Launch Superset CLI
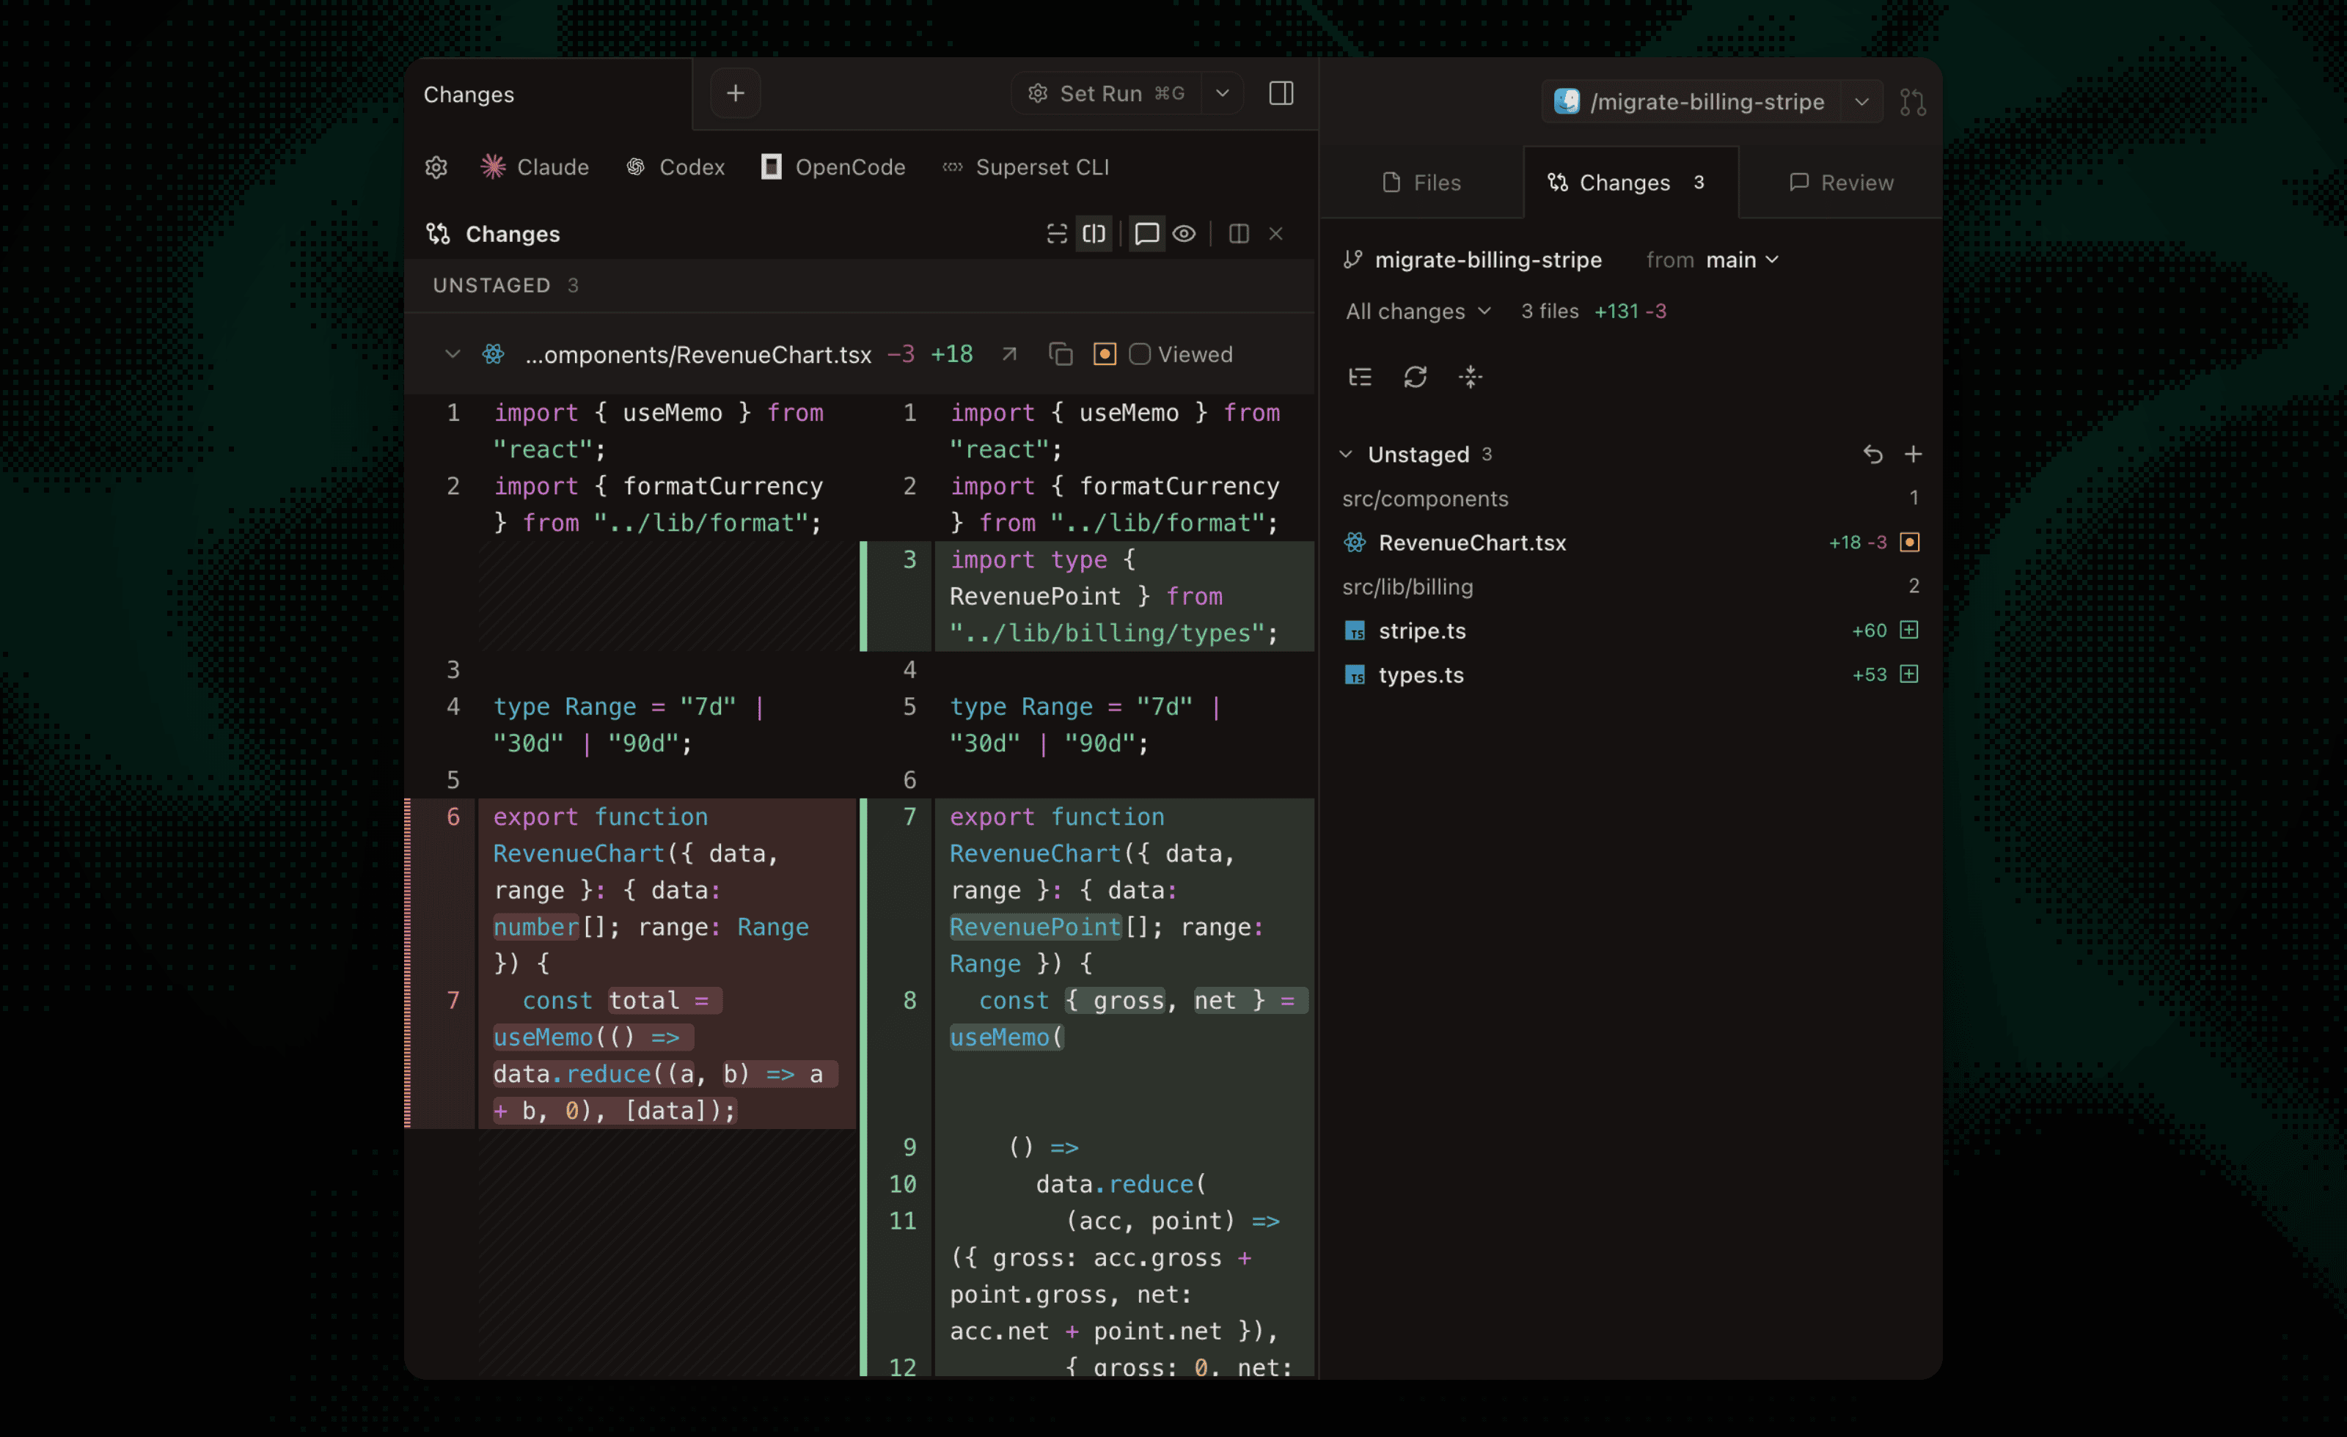This screenshot has height=1437, width=2347. click(x=1026, y=168)
